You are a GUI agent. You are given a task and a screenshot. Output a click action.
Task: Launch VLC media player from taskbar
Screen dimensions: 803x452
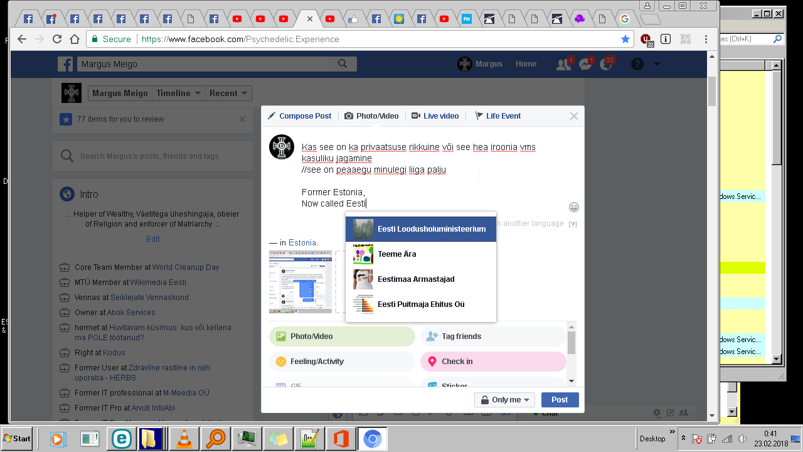[x=184, y=439]
